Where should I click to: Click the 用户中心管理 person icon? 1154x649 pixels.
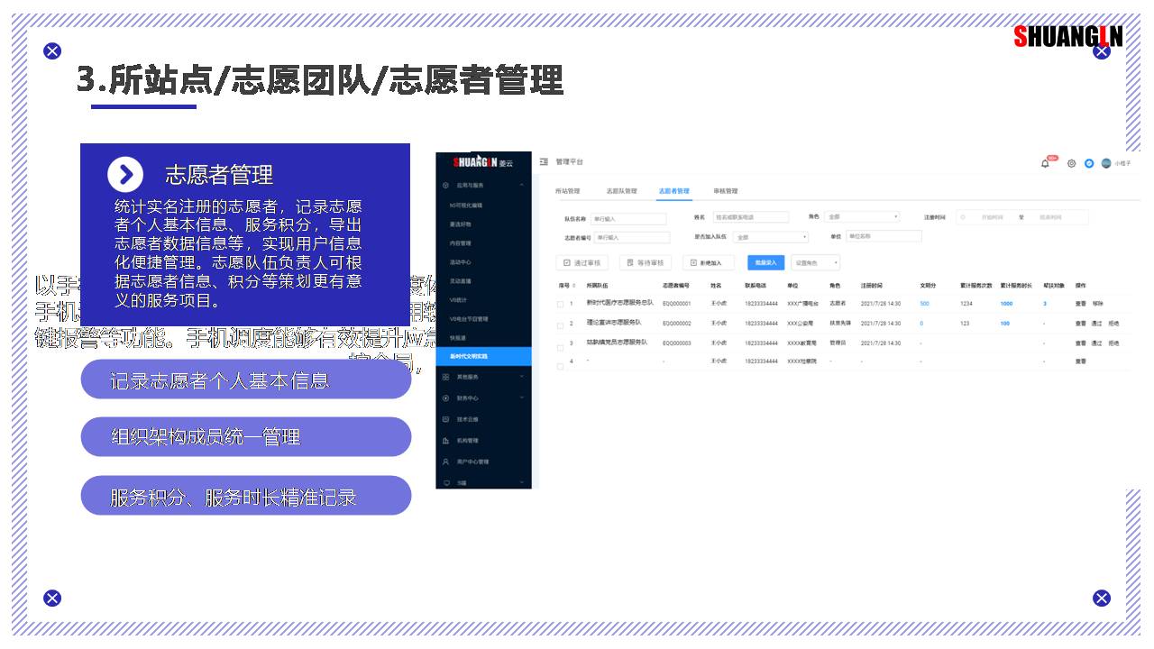446,462
